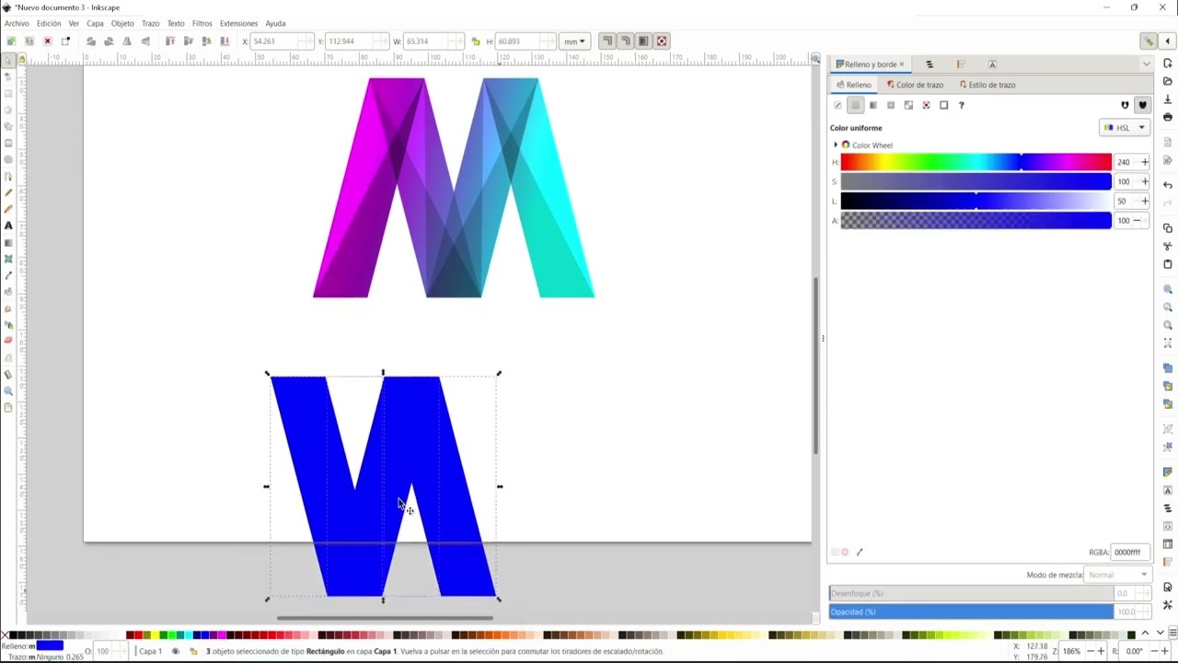Open the mm units dropdown

pos(574,41)
